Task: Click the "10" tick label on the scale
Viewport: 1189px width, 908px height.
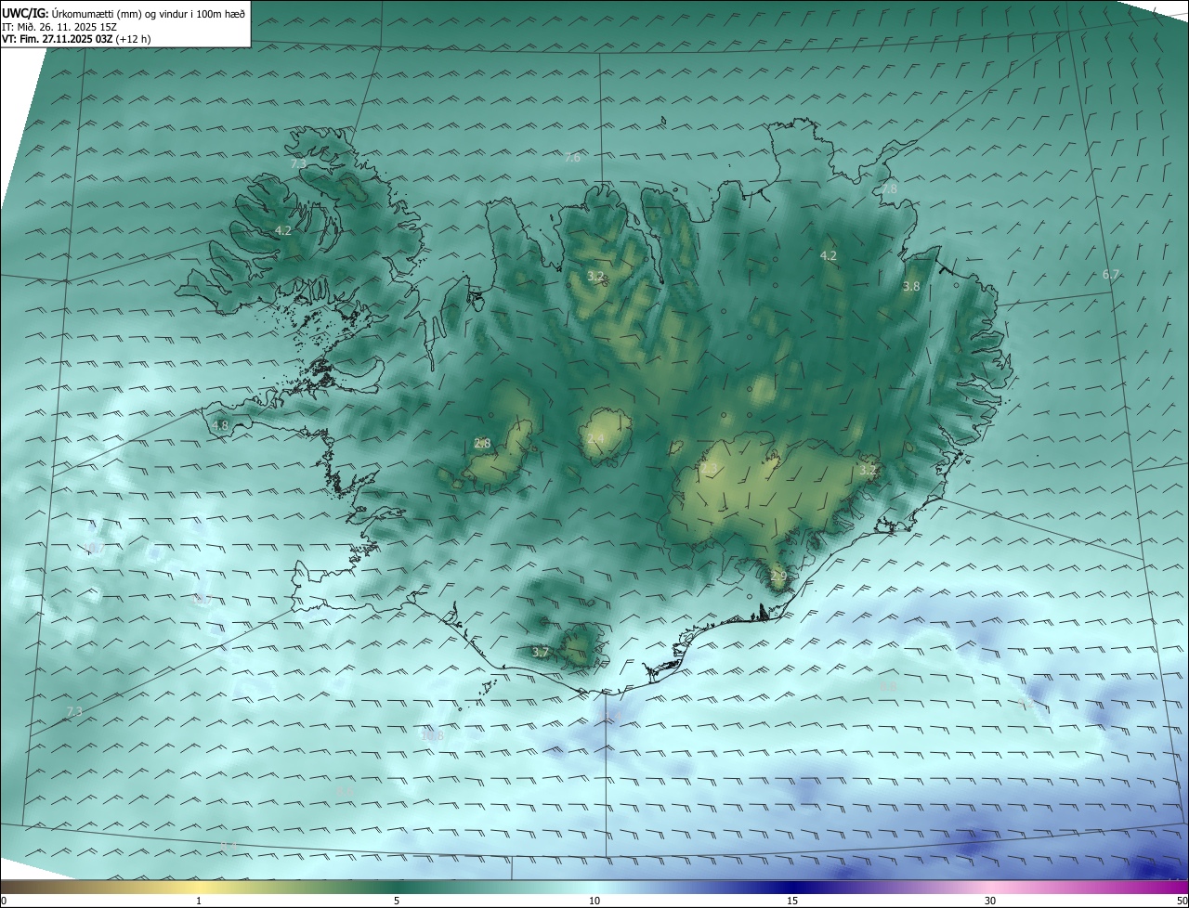Action: click(594, 901)
